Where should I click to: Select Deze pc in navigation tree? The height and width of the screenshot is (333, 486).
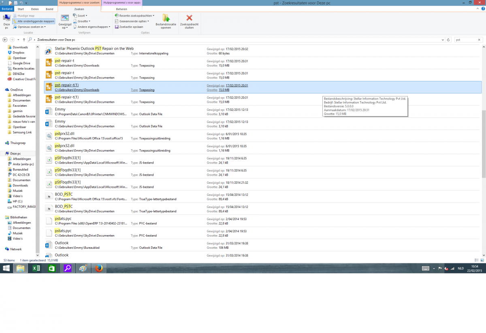click(15, 153)
